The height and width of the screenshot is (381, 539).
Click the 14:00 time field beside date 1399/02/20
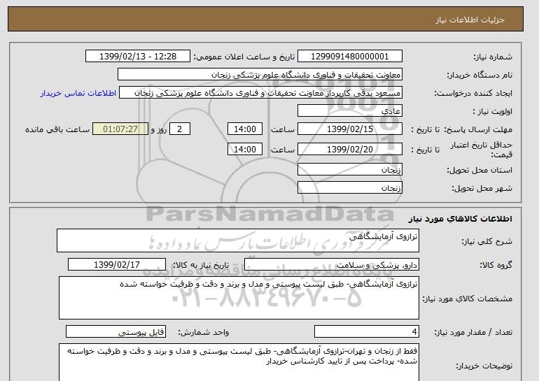pyautogui.click(x=245, y=149)
